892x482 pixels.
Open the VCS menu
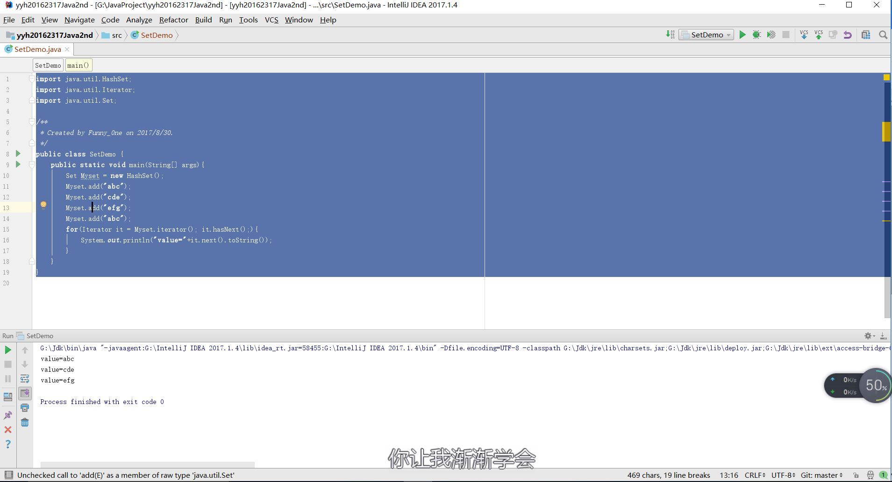271,20
